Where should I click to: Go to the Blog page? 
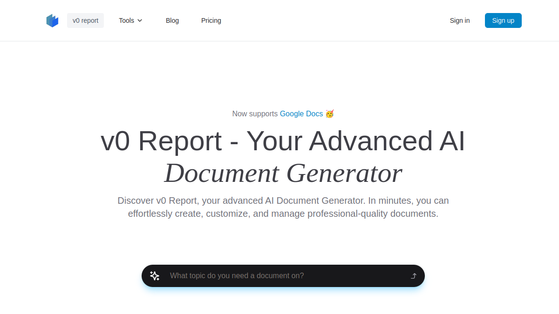tap(172, 20)
